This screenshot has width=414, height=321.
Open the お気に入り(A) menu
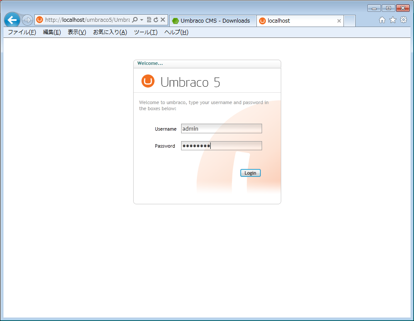tap(110, 32)
